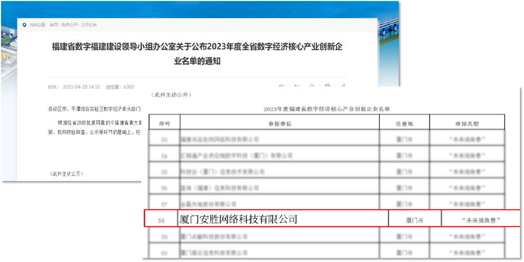
Task: Go to the 政务公开 breadcrumb section
Action: coord(70,25)
